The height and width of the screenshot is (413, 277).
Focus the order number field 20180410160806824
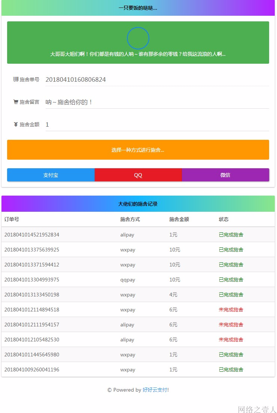157,79
